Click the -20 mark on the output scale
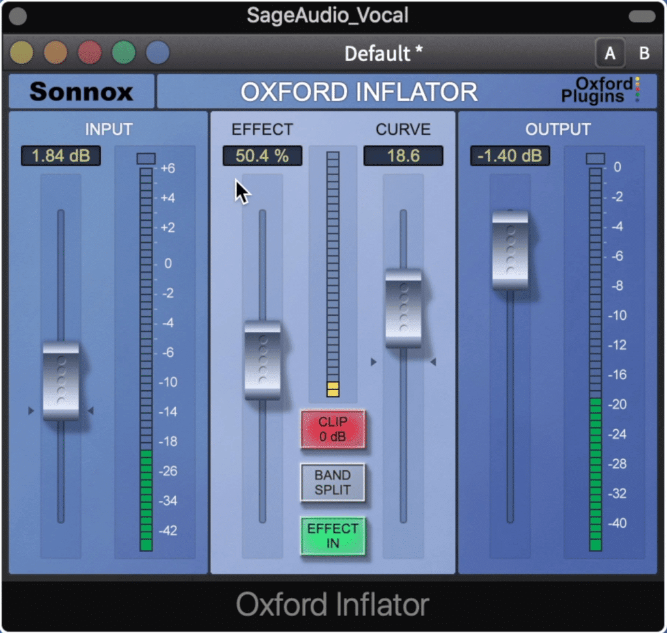The image size is (667, 633). (617, 404)
